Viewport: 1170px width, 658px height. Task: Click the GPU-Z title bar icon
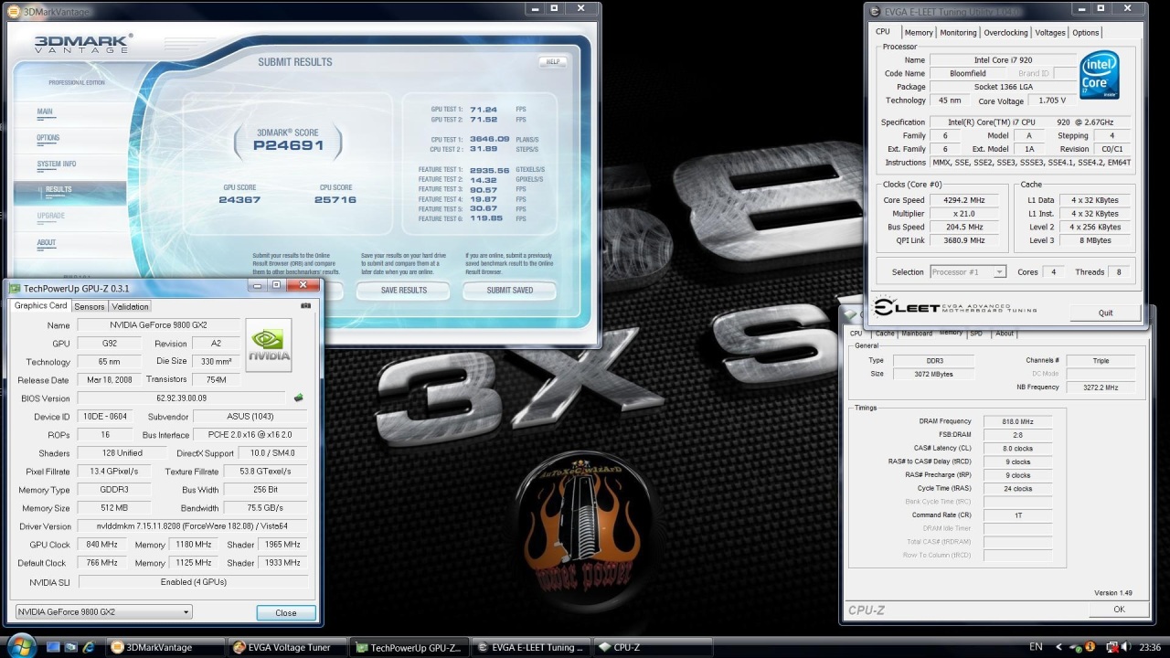point(15,288)
